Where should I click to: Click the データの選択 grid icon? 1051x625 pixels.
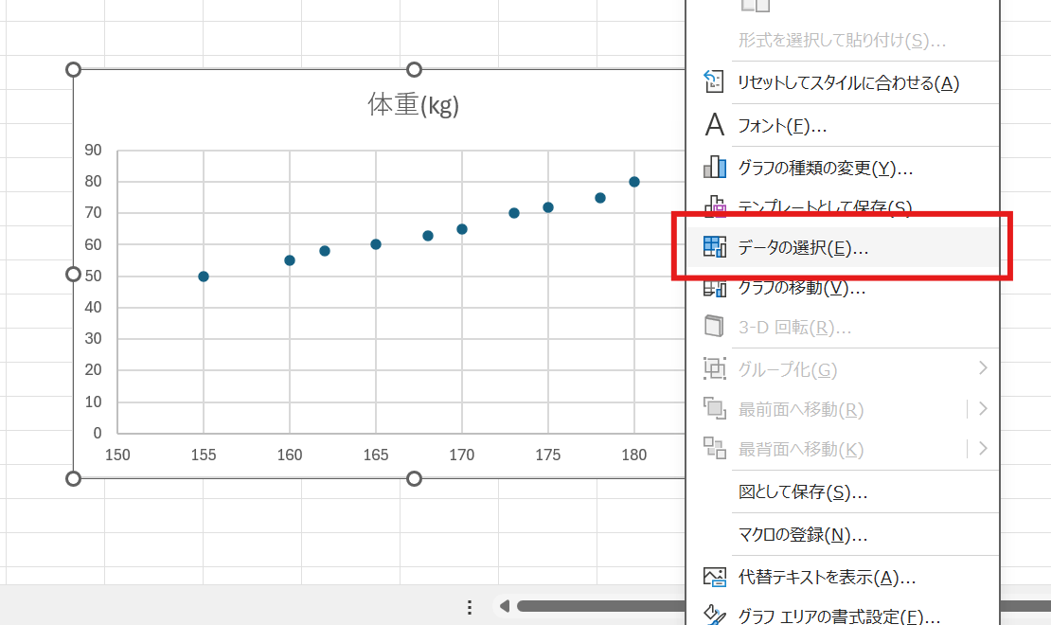click(x=715, y=248)
